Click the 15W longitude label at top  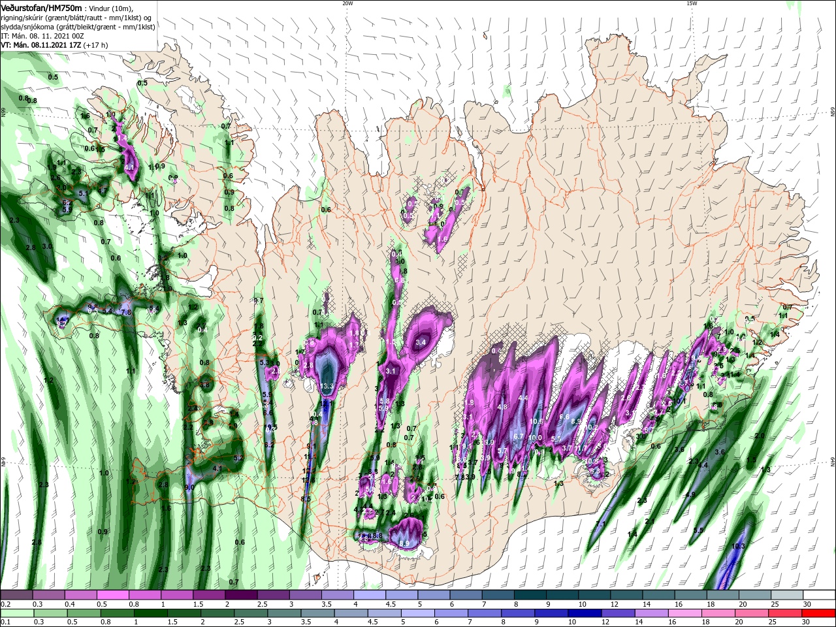coord(691,3)
